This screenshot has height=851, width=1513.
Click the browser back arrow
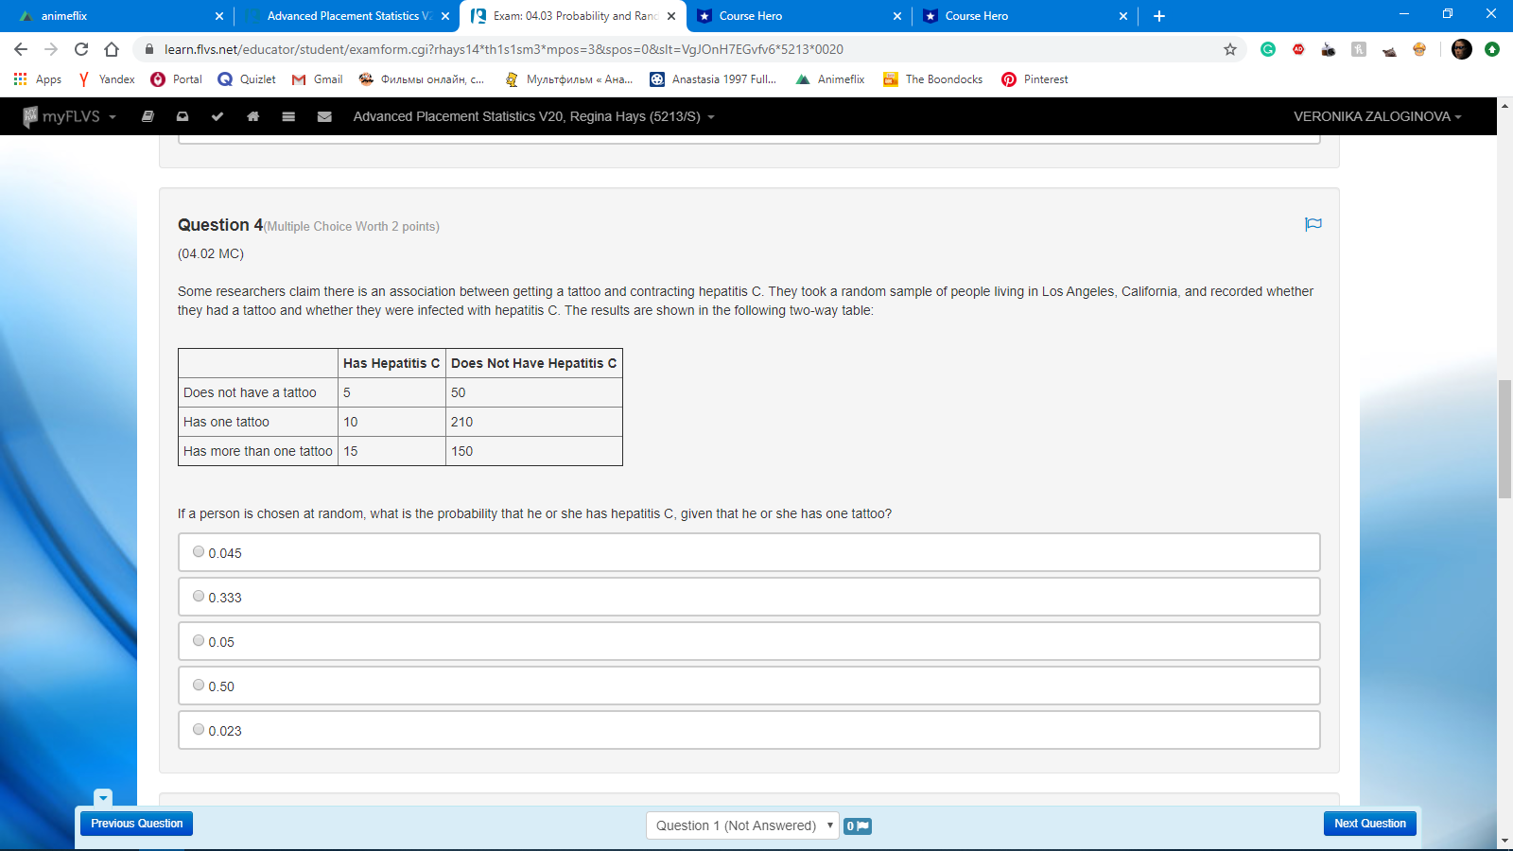[21, 49]
